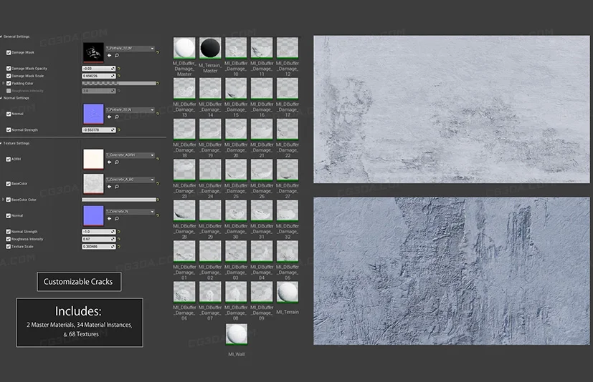The width and height of the screenshot is (593, 382).
Task: Select the MI_DBuffer_Damage_17 asset
Action: [288, 89]
